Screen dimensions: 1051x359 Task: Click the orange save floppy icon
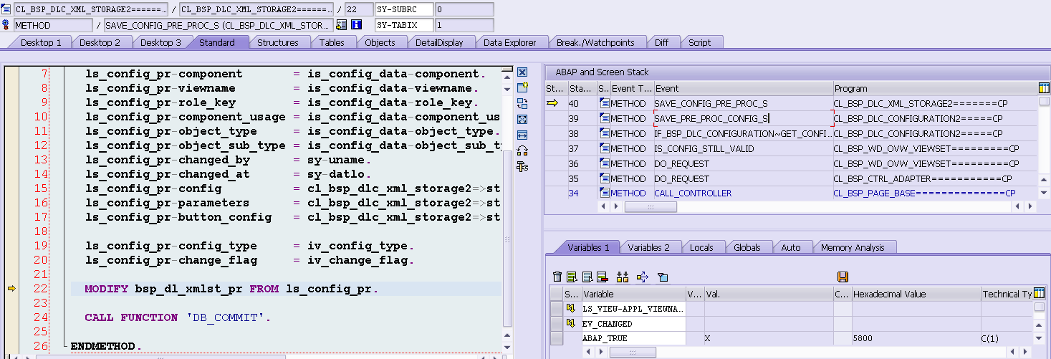point(843,277)
